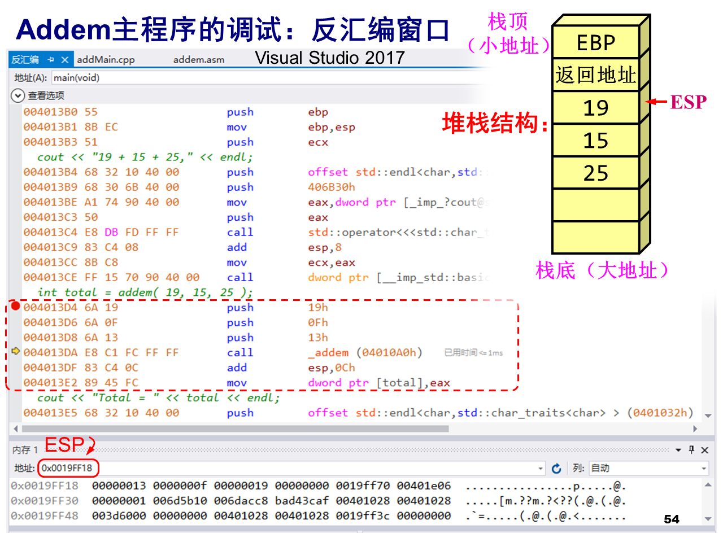The width and height of the screenshot is (723, 542).
Task: Close the 内存 1 memory window
Action: point(704,450)
